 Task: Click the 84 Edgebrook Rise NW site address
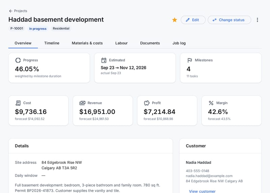pyautogui.click(x=62, y=162)
